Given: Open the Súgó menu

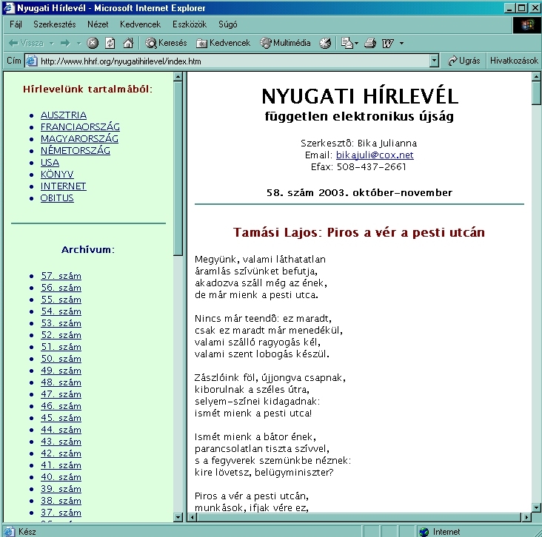Looking at the screenshot, I should (x=228, y=24).
